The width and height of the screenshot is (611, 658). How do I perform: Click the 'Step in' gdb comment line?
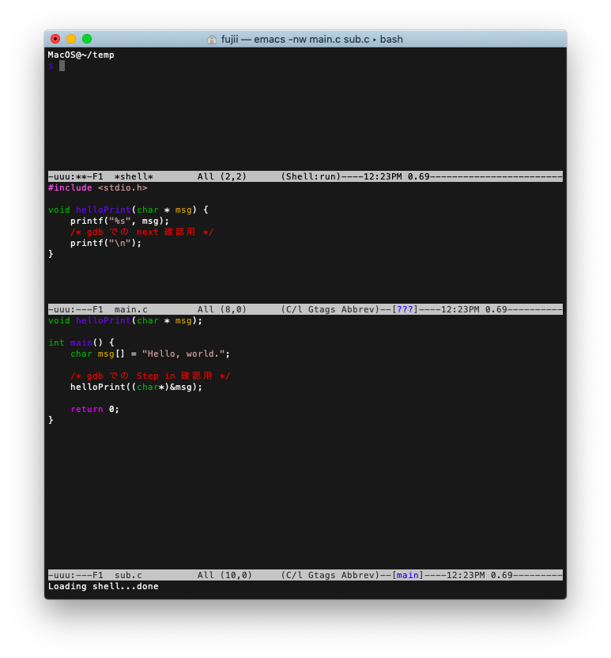click(150, 376)
